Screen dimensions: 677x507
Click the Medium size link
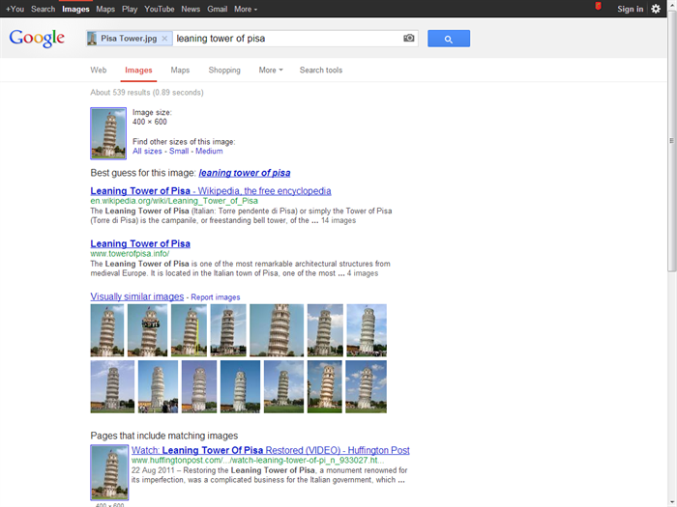tap(209, 151)
